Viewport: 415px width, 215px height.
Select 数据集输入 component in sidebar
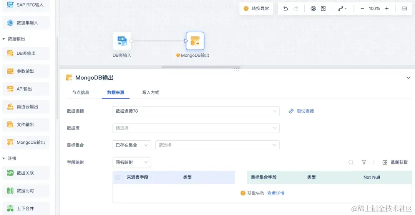tap(26, 23)
